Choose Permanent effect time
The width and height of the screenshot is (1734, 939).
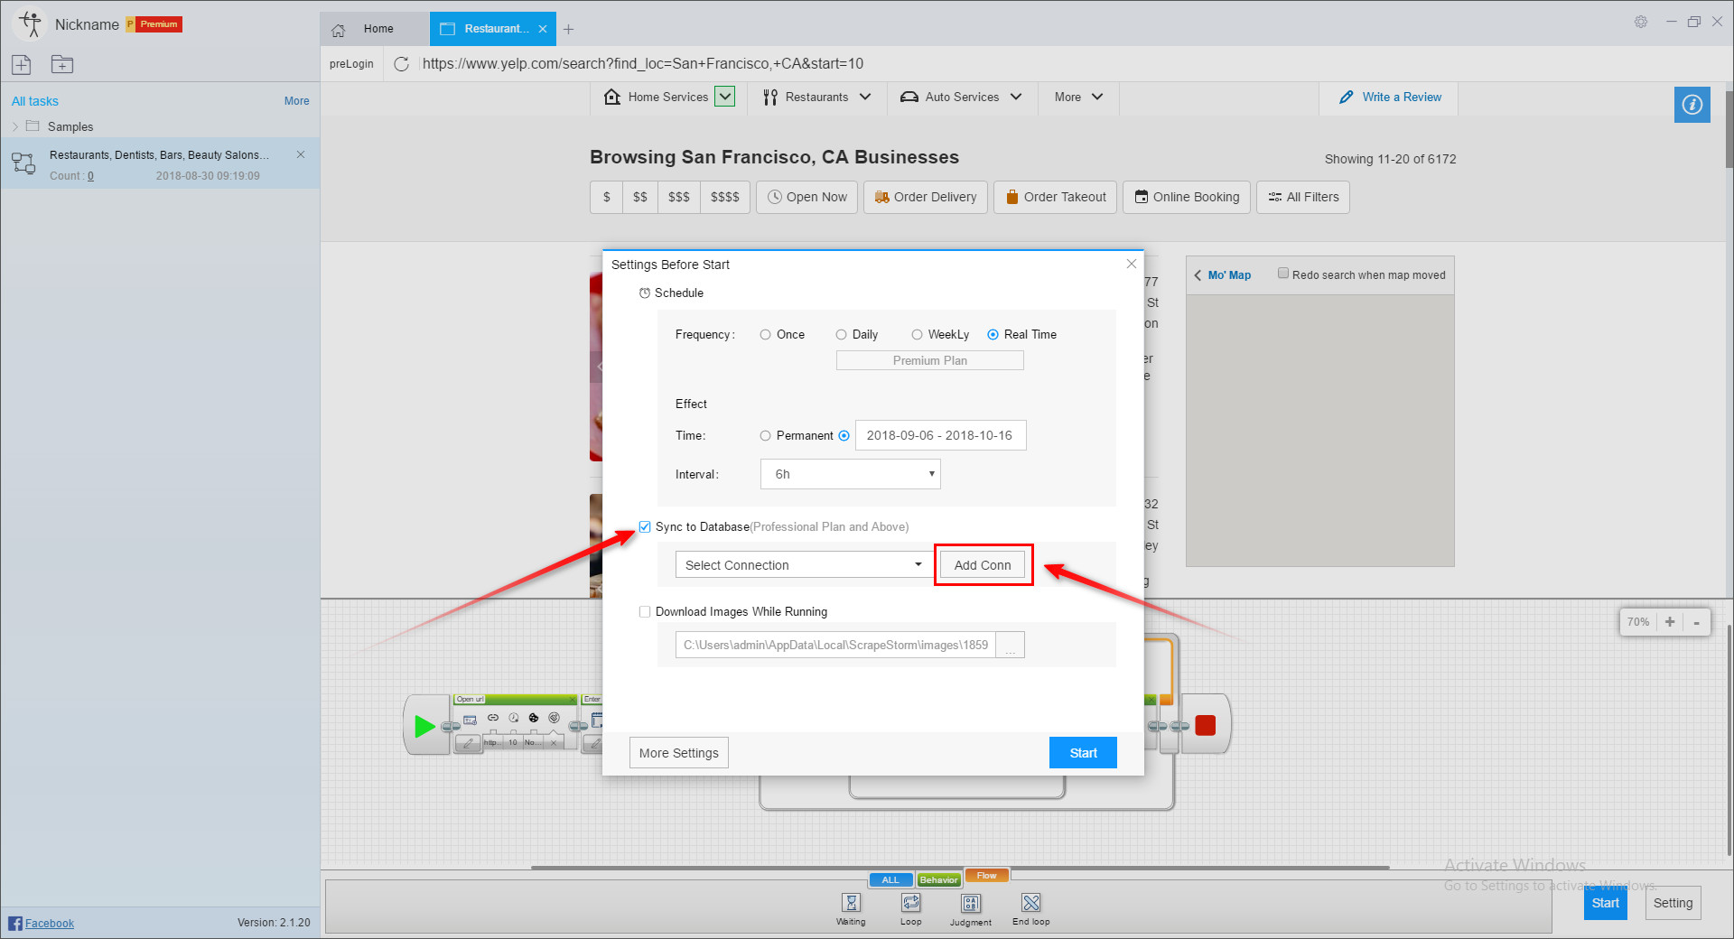tap(766, 435)
